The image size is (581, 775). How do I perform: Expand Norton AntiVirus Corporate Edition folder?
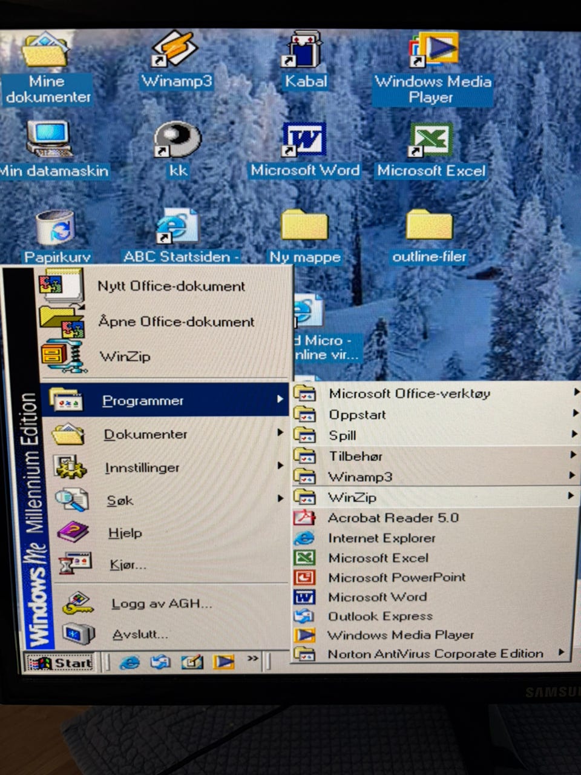tap(432, 653)
